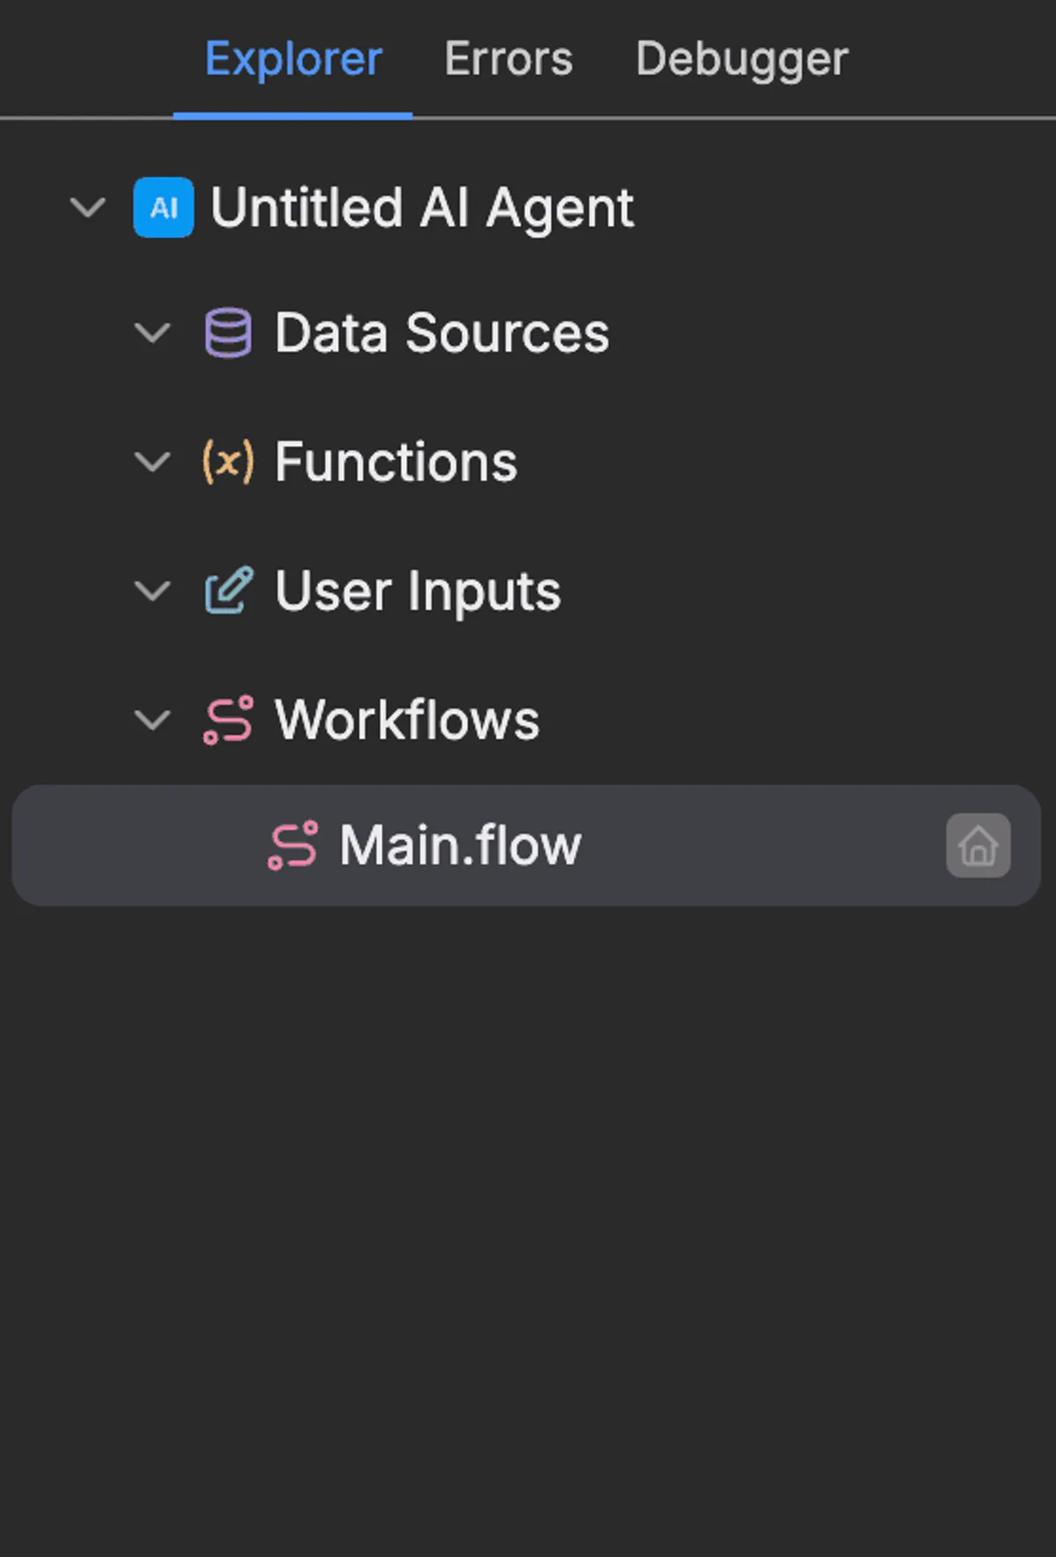Click the orange Functions (x) icon
The image size is (1056, 1557).
coord(228,461)
